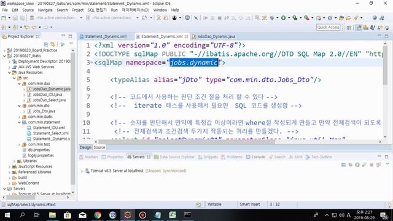Open the Project menu
The height and width of the screenshot is (221, 393).
(78, 10)
